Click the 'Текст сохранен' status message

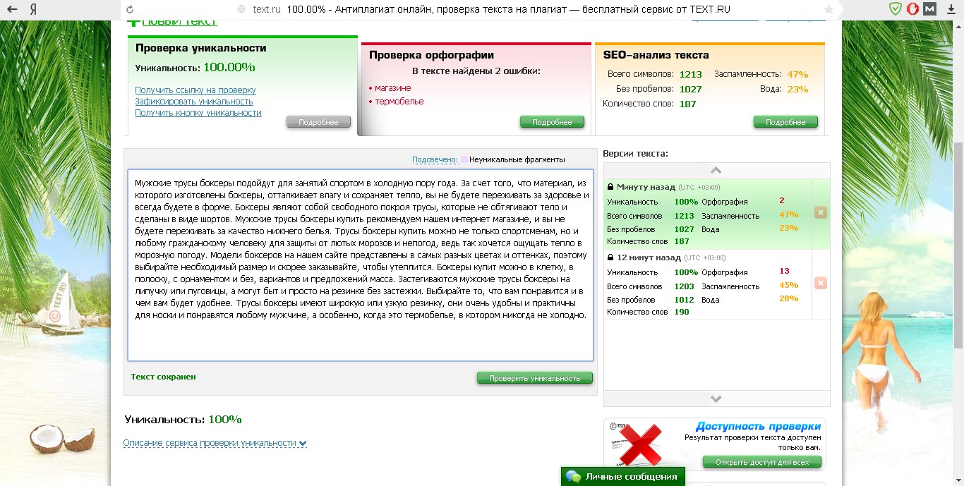coord(164,377)
